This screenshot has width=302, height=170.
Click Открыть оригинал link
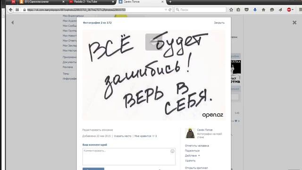(x=196, y=168)
